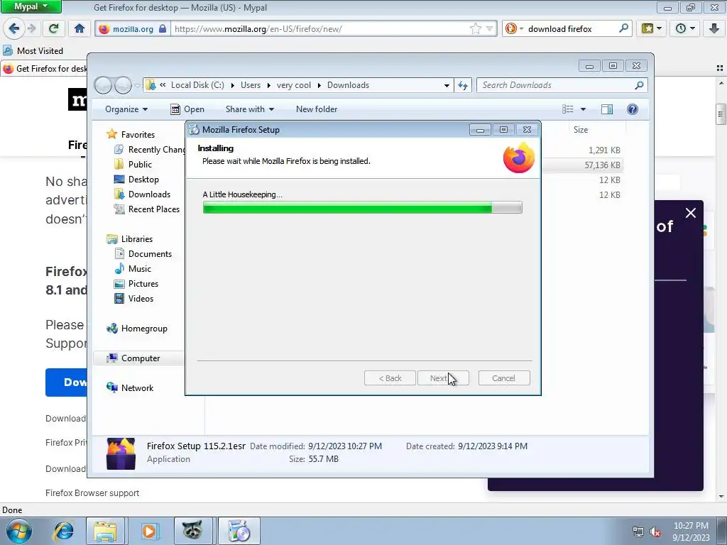Click the Mypal forward arrow button
This screenshot has height=545, width=727.
pyautogui.click(x=31, y=28)
